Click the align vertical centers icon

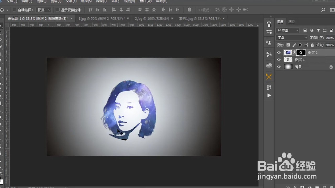coord(98,10)
